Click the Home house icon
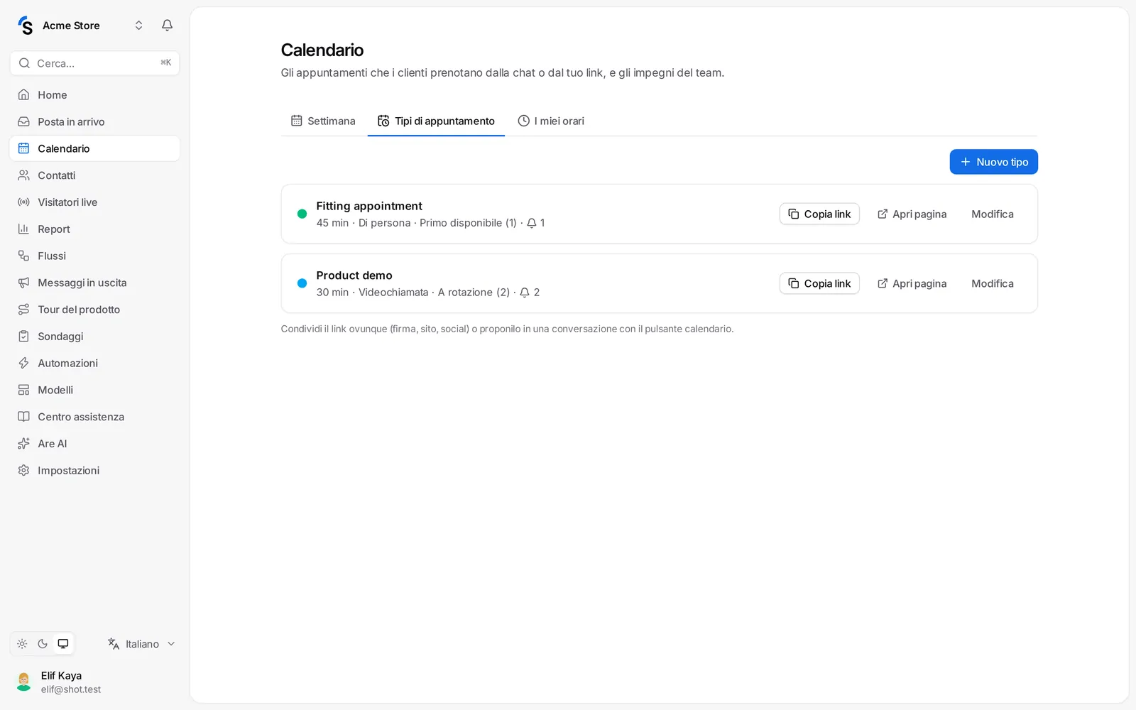The height and width of the screenshot is (710, 1136). point(23,95)
